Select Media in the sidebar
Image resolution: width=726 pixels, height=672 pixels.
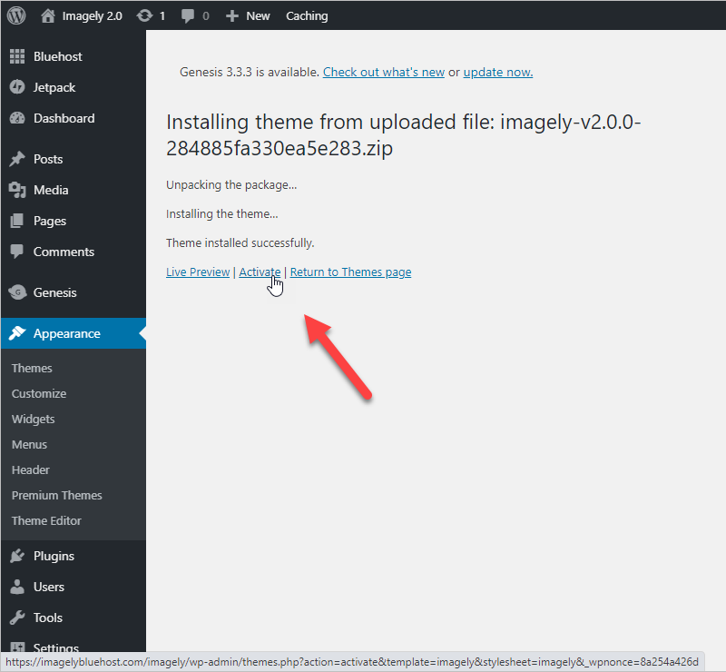[51, 190]
